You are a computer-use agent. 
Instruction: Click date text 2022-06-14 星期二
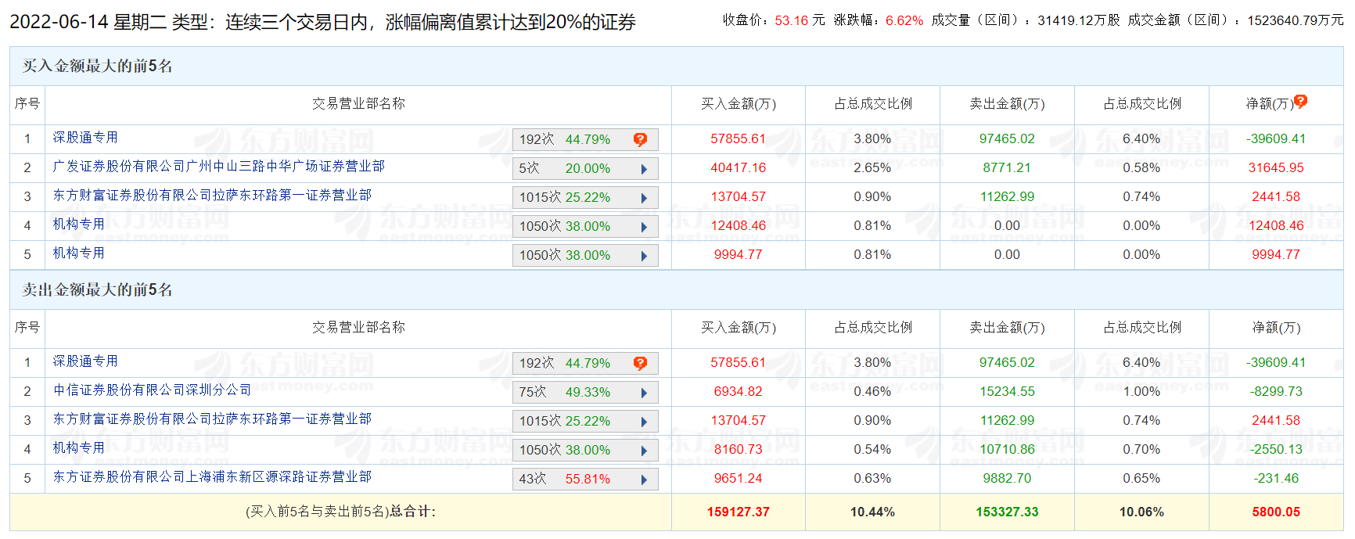click(x=88, y=22)
